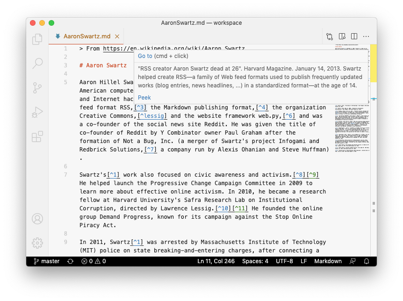Screen dimensions: 403x301
Task: Change line ending via LF
Action: (x=303, y=261)
